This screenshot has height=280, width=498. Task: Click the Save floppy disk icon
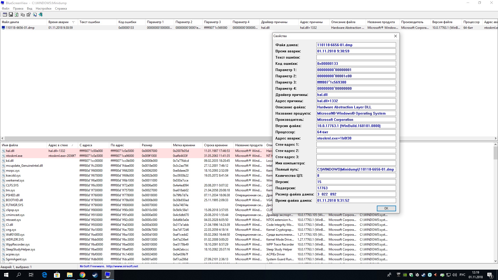pyautogui.click(x=11, y=15)
